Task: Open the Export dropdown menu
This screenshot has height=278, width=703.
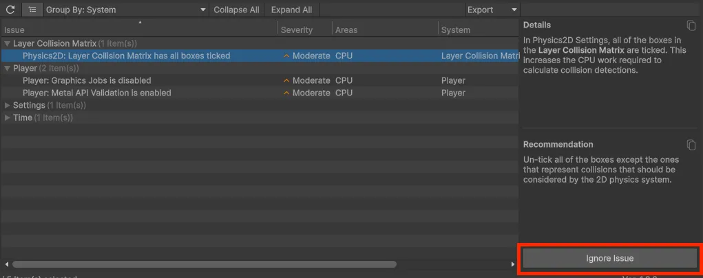Action: pos(492,10)
